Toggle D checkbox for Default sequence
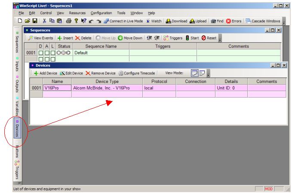The height and width of the screenshot is (196, 292). click(x=40, y=53)
